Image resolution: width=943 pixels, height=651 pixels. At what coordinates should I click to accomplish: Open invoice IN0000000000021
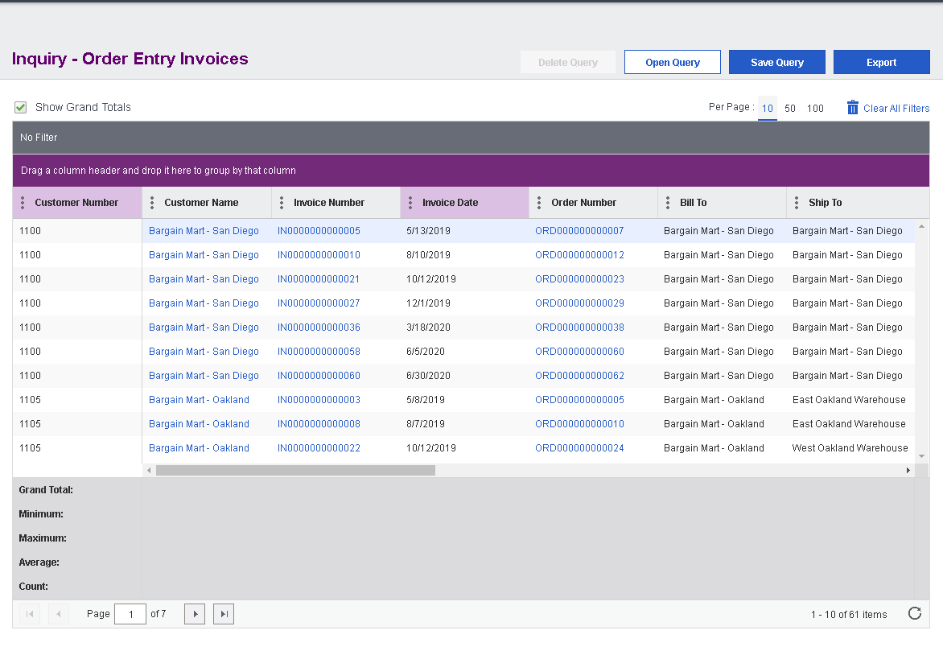point(319,278)
